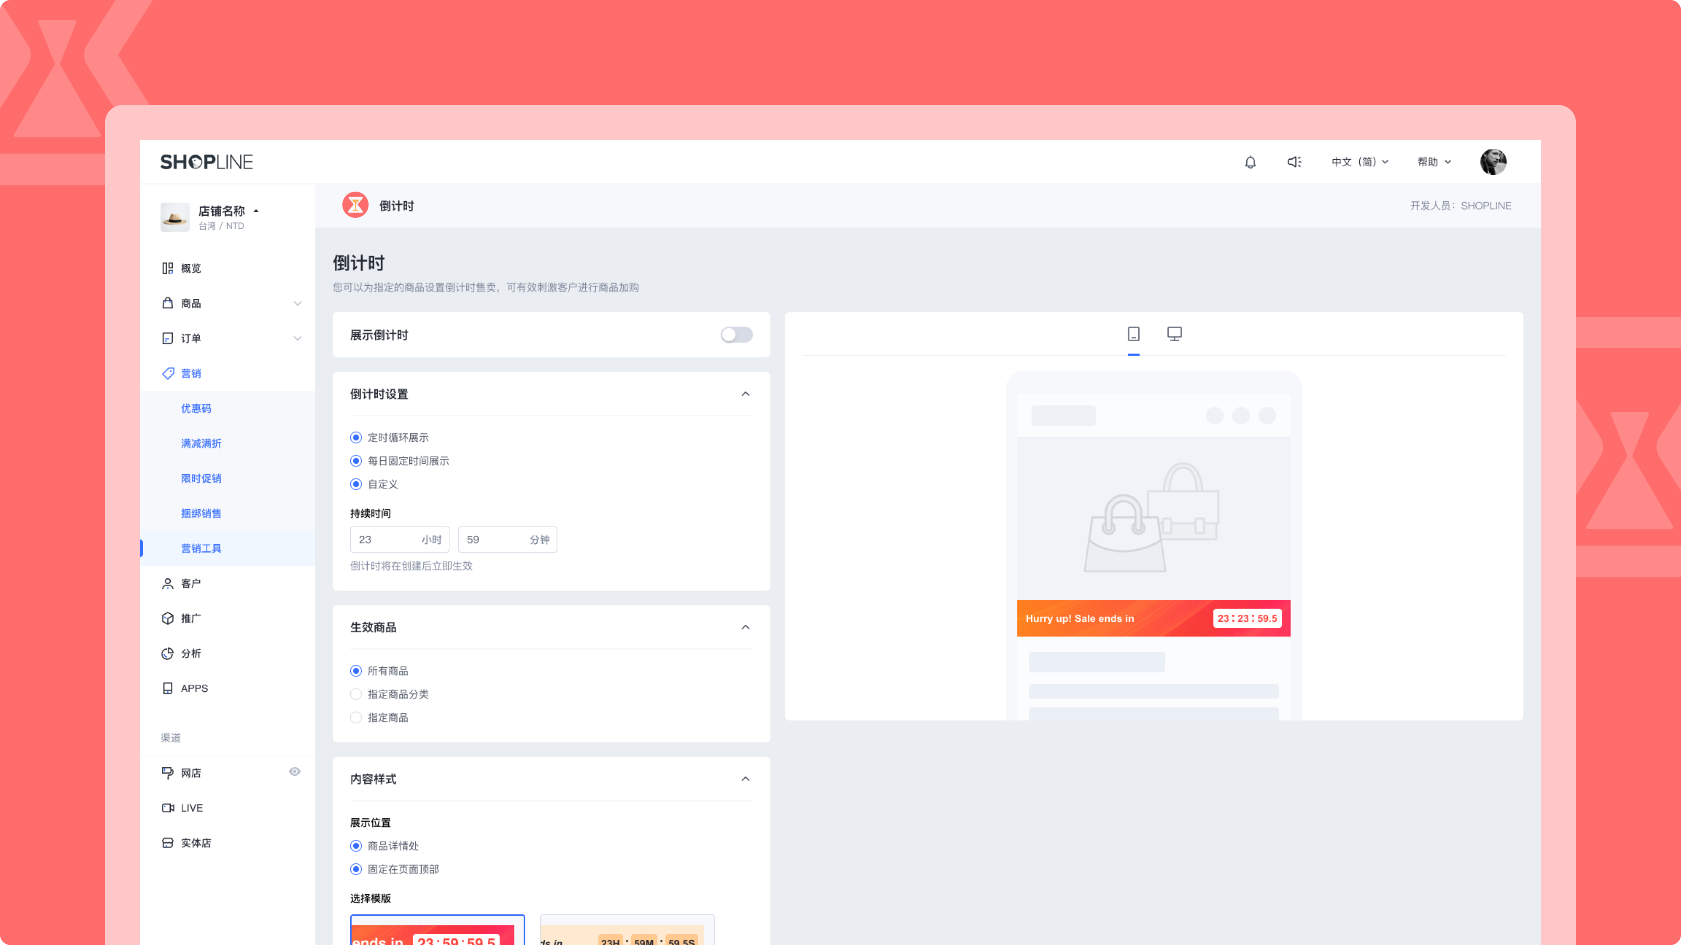The image size is (1681, 945).
Task: Toggle the eye icon next to 网店
Action: [x=295, y=771]
